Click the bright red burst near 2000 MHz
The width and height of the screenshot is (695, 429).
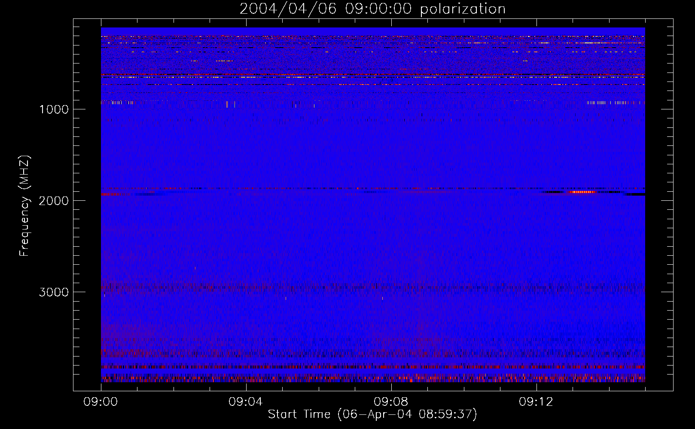(582, 192)
